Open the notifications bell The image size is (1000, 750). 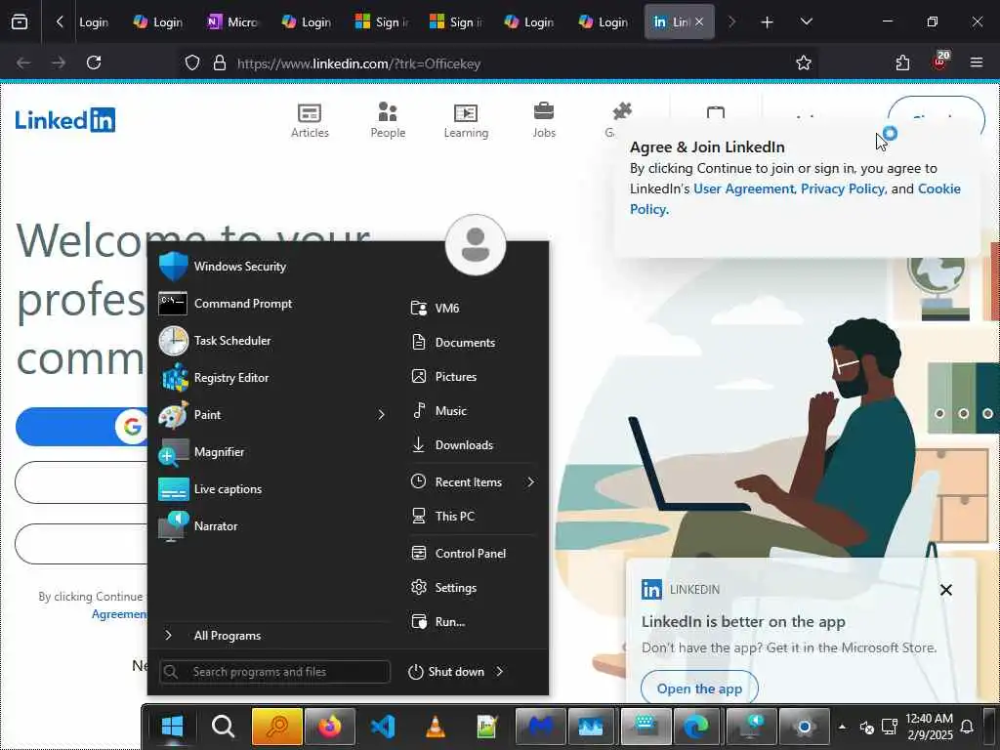pyautogui.click(x=967, y=727)
